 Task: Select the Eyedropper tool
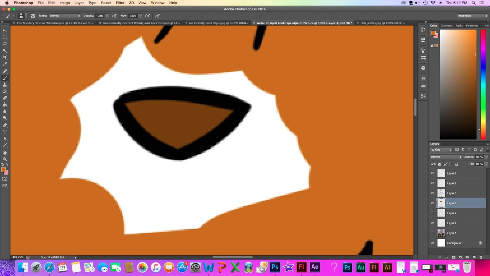5,64
